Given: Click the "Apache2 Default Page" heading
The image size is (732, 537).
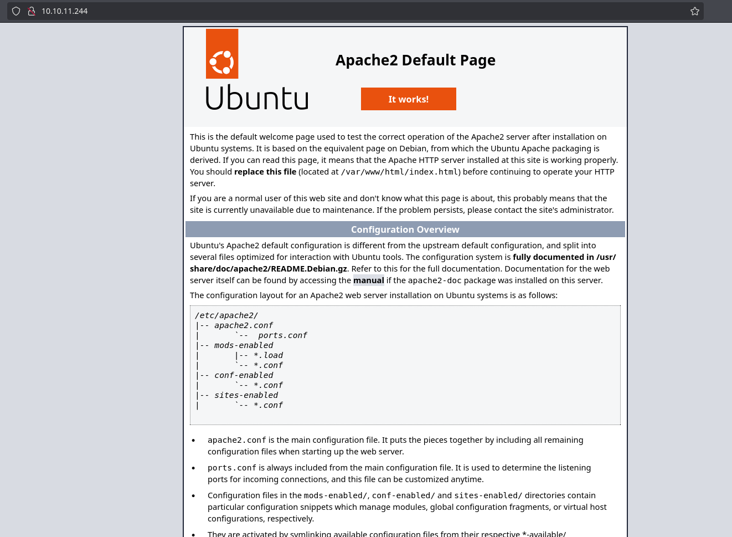Looking at the screenshot, I should pos(415,60).
